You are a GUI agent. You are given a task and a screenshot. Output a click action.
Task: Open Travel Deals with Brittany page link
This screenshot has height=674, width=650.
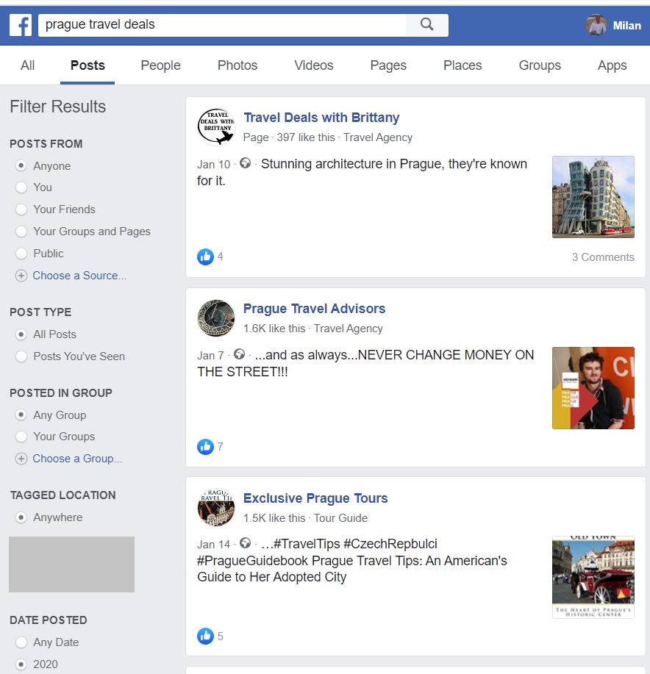(321, 118)
